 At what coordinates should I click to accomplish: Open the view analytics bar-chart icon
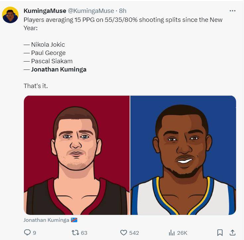coord(172,233)
